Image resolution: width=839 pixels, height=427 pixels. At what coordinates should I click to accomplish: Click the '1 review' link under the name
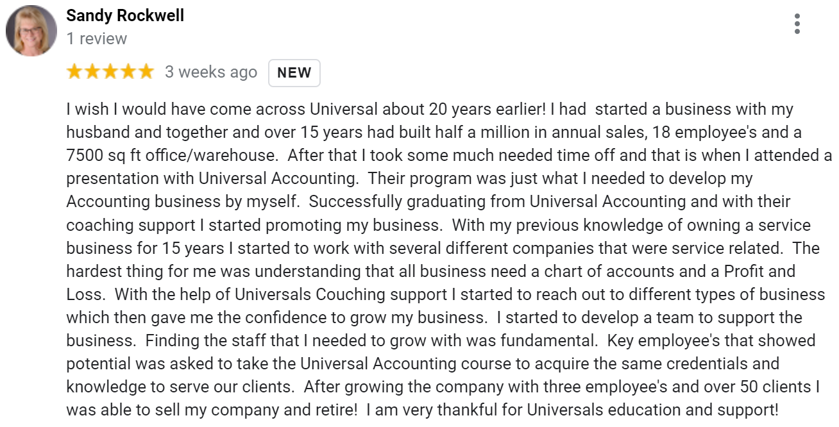(x=96, y=38)
